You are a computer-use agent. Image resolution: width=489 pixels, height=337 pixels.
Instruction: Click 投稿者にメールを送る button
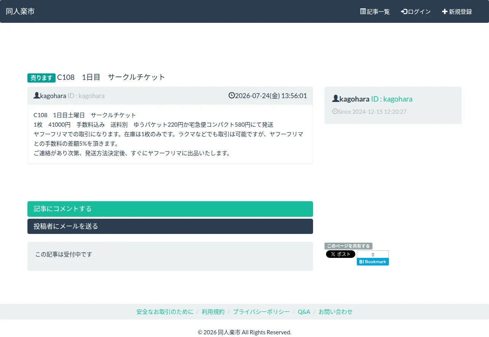[x=170, y=226]
